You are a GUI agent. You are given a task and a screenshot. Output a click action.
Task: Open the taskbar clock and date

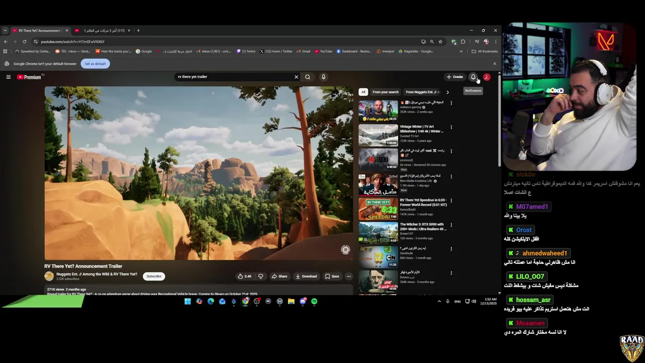pyautogui.click(x=489, y=301)
